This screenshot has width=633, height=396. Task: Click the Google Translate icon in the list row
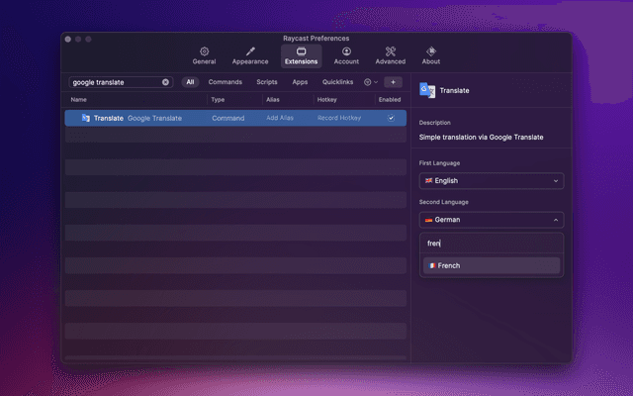[86, 118]
